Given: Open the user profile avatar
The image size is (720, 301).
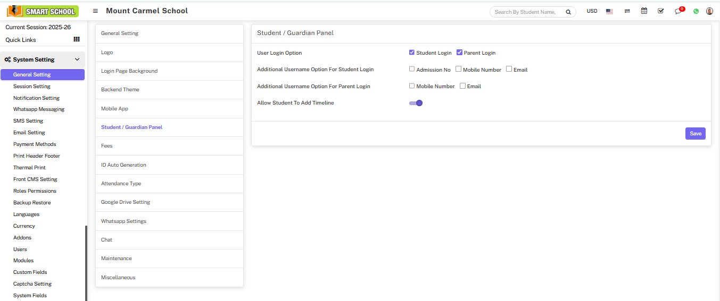Looking at the screenshot, I should (x=709, y=11).
